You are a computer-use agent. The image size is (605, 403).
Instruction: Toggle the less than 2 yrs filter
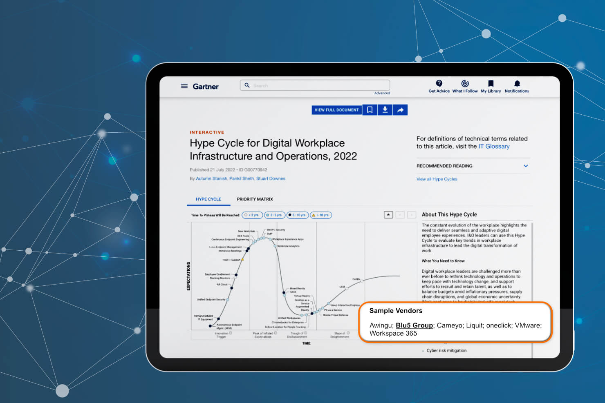tap(252, 215)
